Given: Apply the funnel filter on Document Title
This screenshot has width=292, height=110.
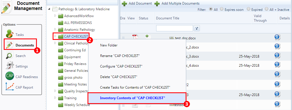Looking at the screenshot, I should pos(197,28).
